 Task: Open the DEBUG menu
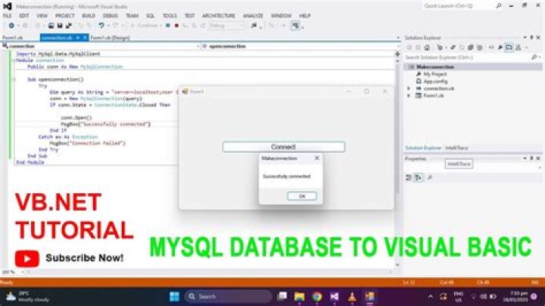pyautogui.click(x=111, y=16)
